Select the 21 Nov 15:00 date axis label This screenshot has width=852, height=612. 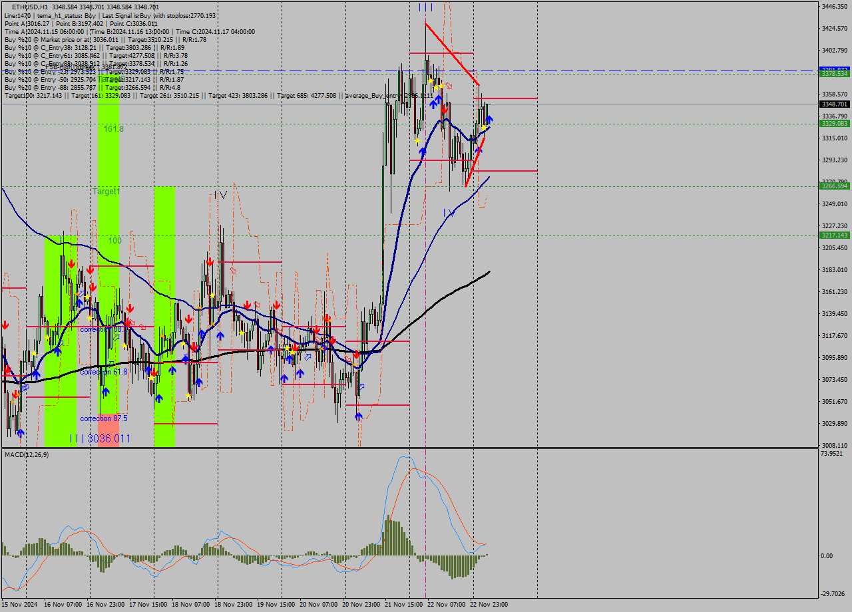point(403,604)
